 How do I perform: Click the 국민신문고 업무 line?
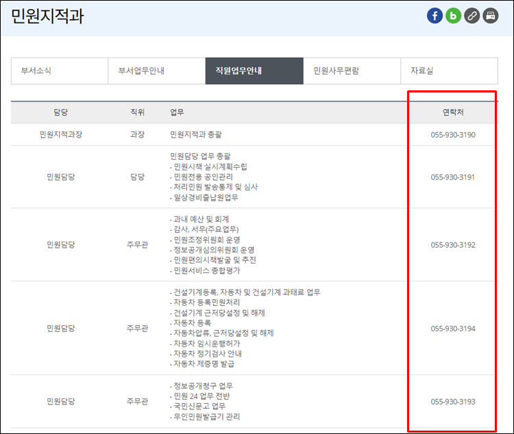[197, 407]
